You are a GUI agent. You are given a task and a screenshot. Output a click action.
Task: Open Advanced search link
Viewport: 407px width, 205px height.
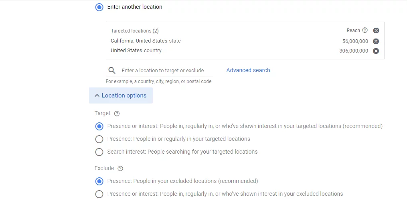click(x=248, y=70)
